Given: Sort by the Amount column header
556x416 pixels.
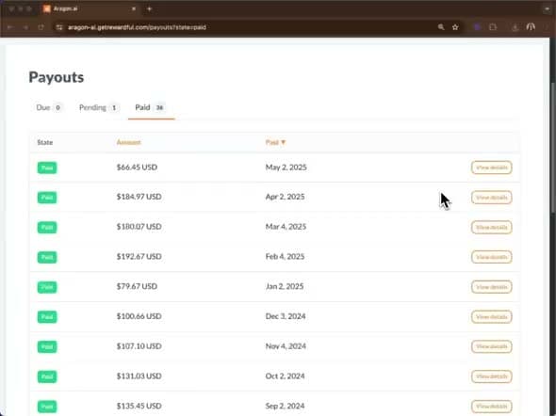Looking at the screenshot, I should click(x=128, y=142).
